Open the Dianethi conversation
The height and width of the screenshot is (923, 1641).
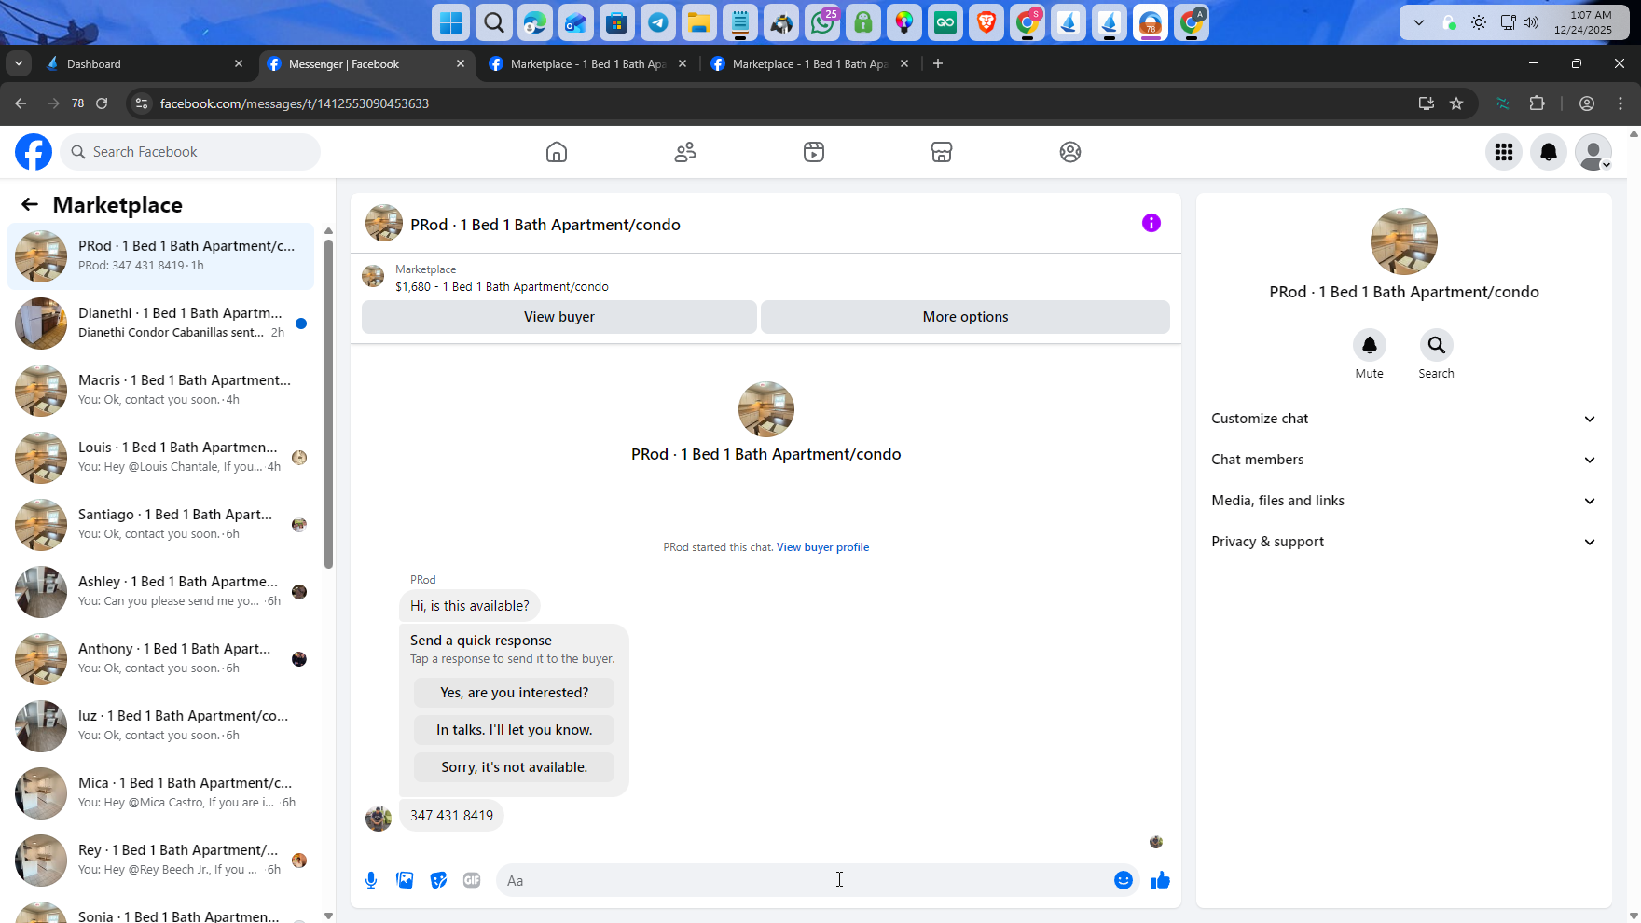pos(160,324)
